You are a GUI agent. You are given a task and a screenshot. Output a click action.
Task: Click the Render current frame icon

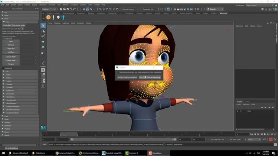[178, 9]
